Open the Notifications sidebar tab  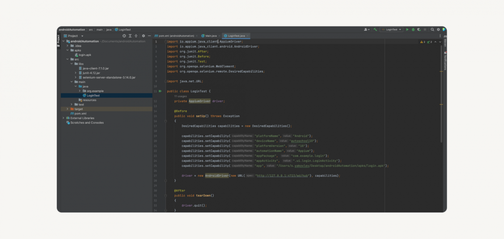445,61
